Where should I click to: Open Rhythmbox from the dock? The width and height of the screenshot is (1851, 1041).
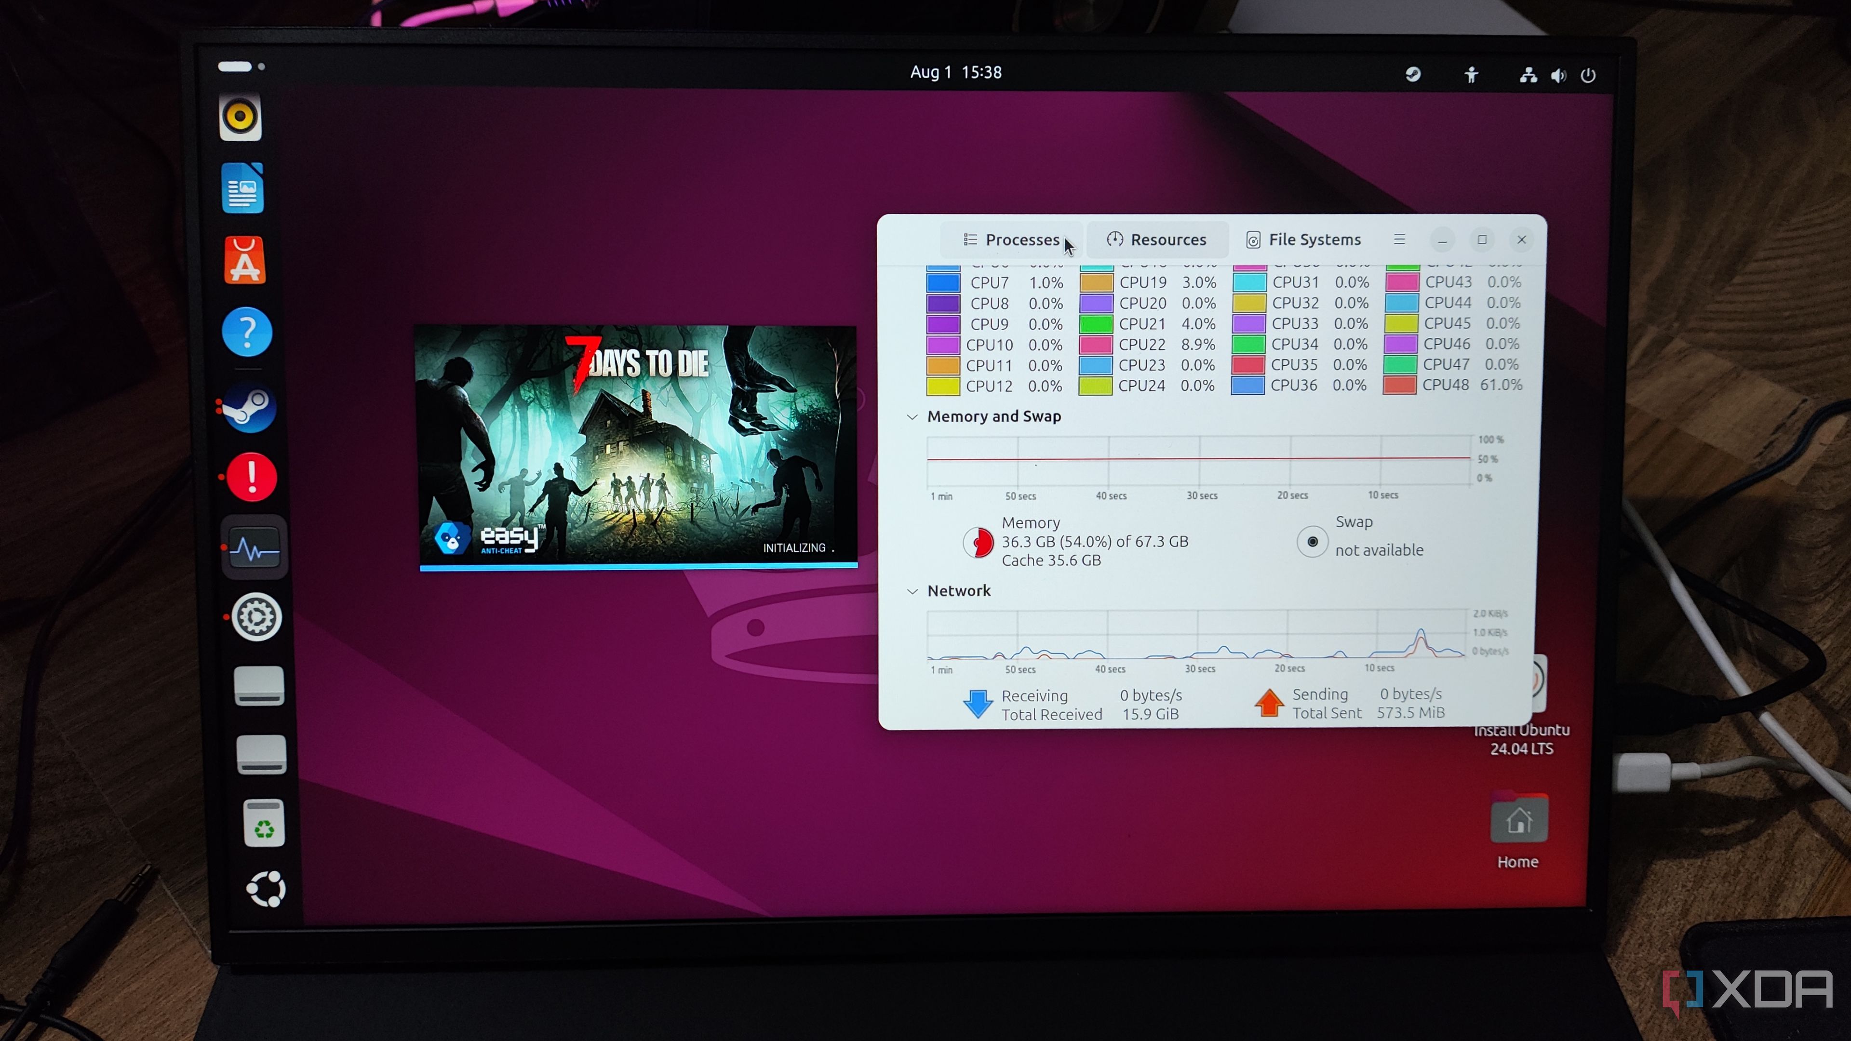pos(240,117)
